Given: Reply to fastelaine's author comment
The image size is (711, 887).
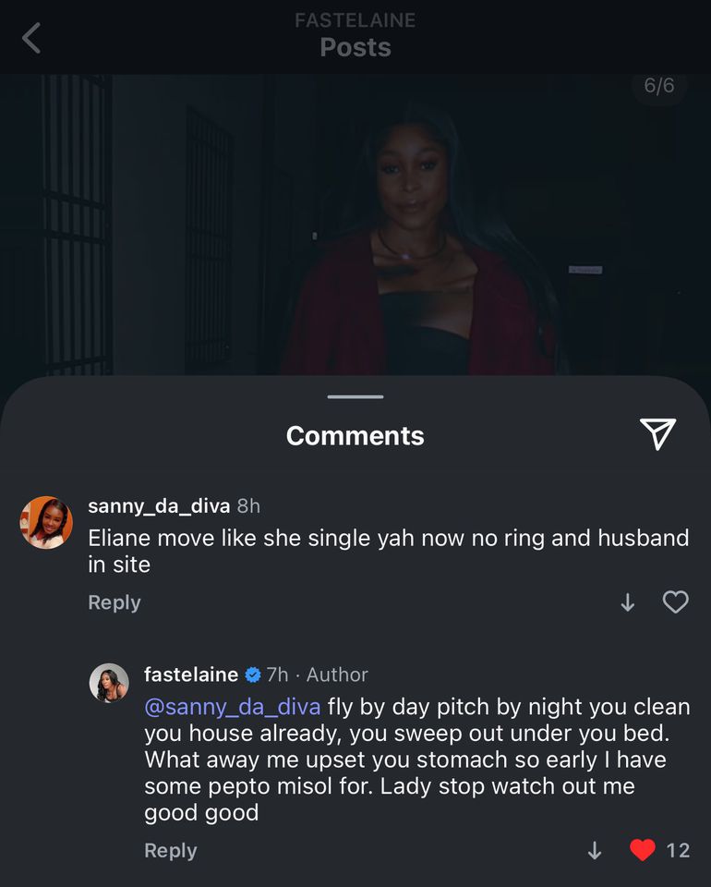Looking at the screenshot, I should pos(171,850).
